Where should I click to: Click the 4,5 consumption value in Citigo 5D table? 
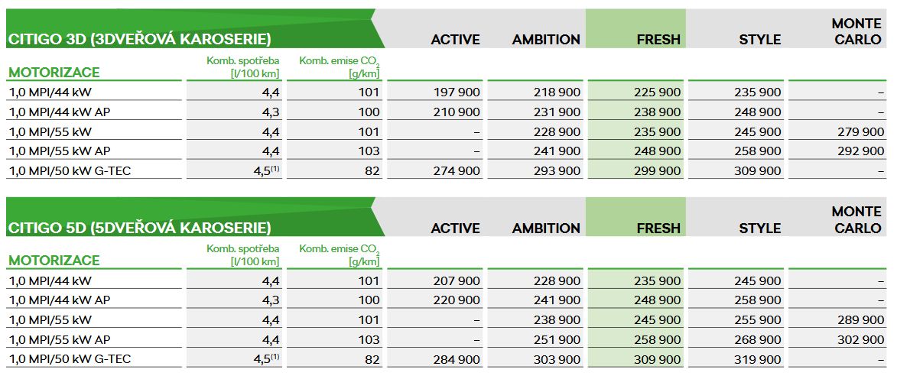tap(267, 359)
